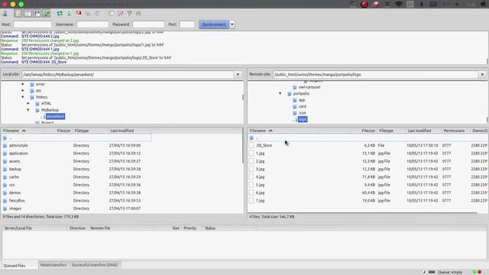The width and height of the screenshot is (489, 275).
Task: Expand the etc folder in local tree
Action: (23, 90)
